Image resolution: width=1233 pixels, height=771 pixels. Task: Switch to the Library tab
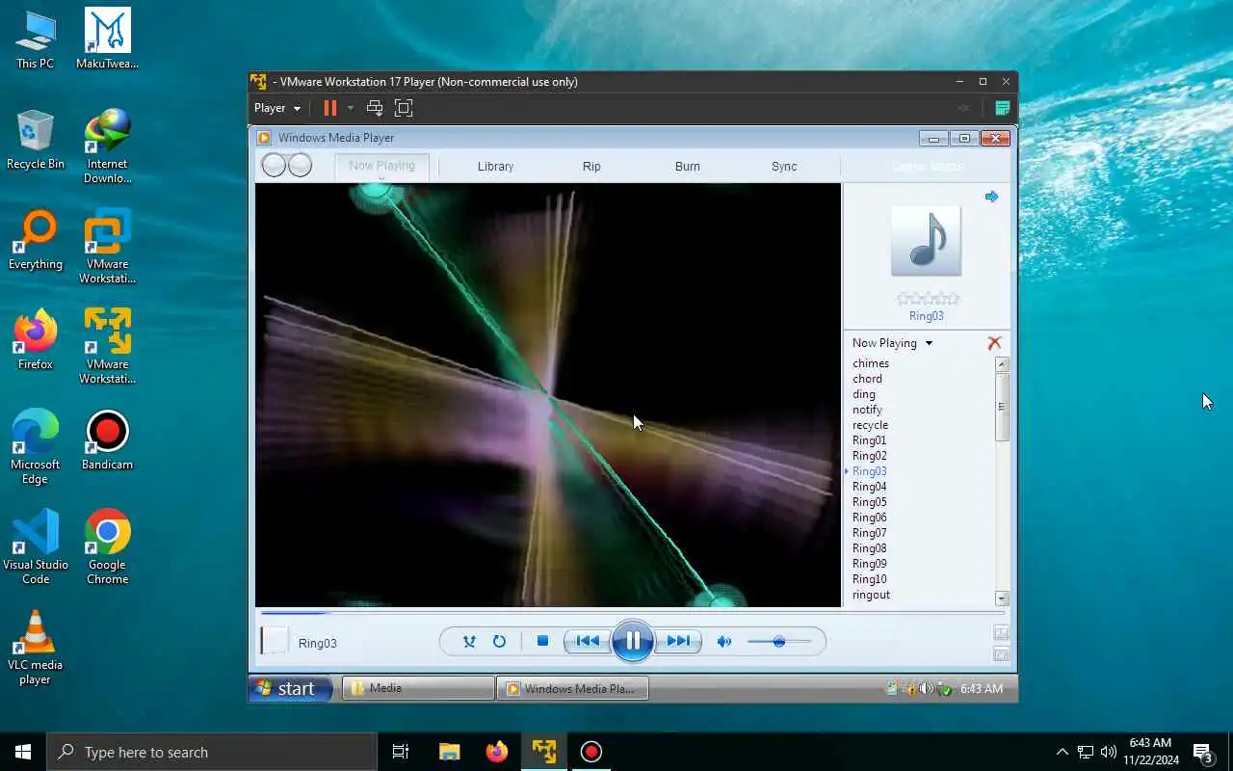(x=495, y=166)
